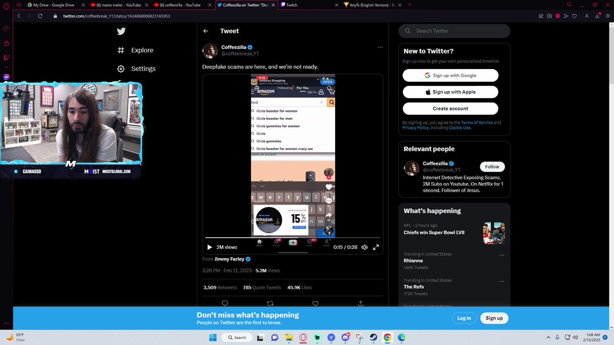The image size is (614, 345).
Task: View the 3,509 Retweets list
Action: (x=220, y=288)
